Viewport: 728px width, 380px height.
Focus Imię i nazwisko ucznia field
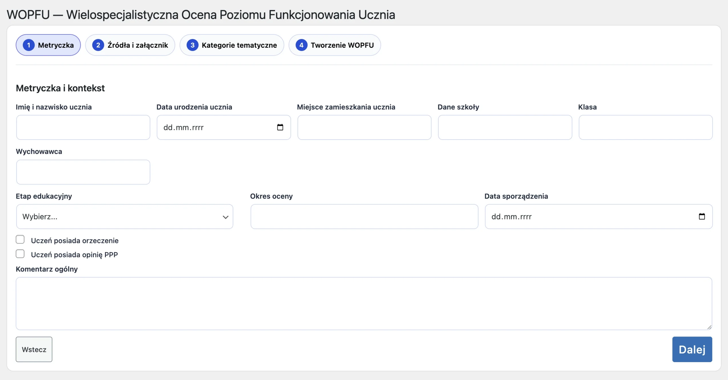click(83, 127)
